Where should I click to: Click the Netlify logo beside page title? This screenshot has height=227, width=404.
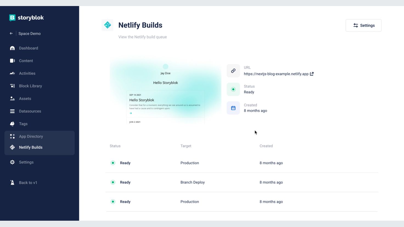point(108,25)
